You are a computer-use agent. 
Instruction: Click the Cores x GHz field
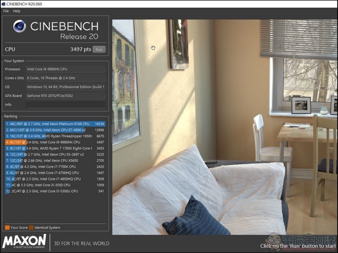[x=65, y=78]
